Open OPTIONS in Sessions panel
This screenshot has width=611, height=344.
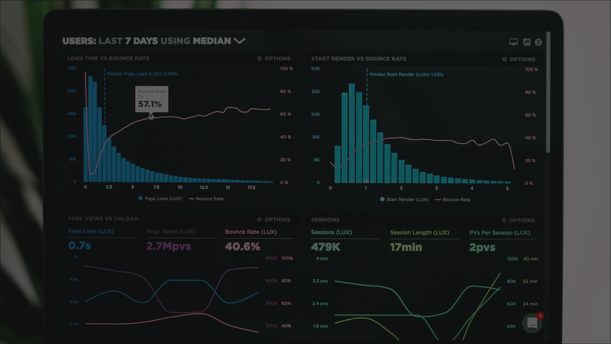pos(522,220)
